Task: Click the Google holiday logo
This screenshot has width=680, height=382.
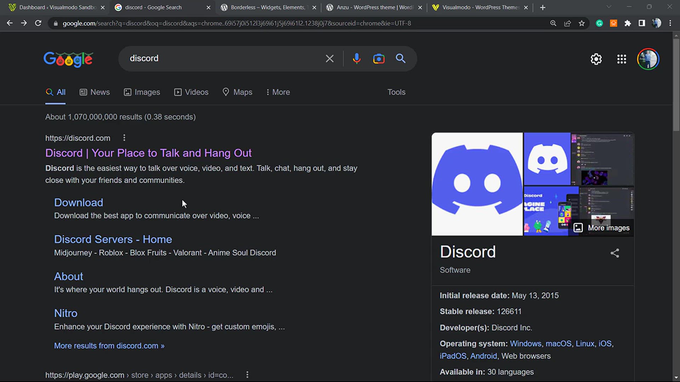Action: [68, 59]
